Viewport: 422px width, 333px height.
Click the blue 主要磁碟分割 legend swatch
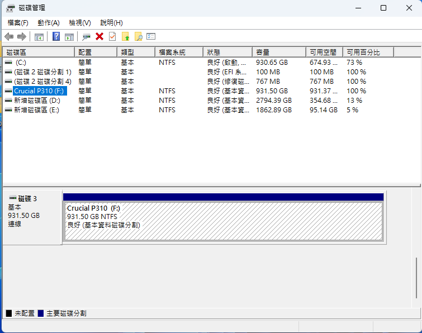click(x=41, y=313)
